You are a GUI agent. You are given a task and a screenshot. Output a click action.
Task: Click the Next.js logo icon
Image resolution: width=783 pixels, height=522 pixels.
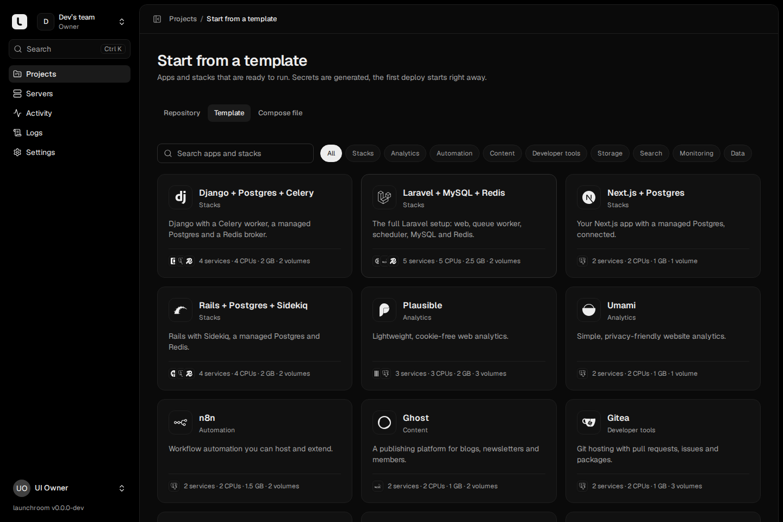tap(589, 197)
